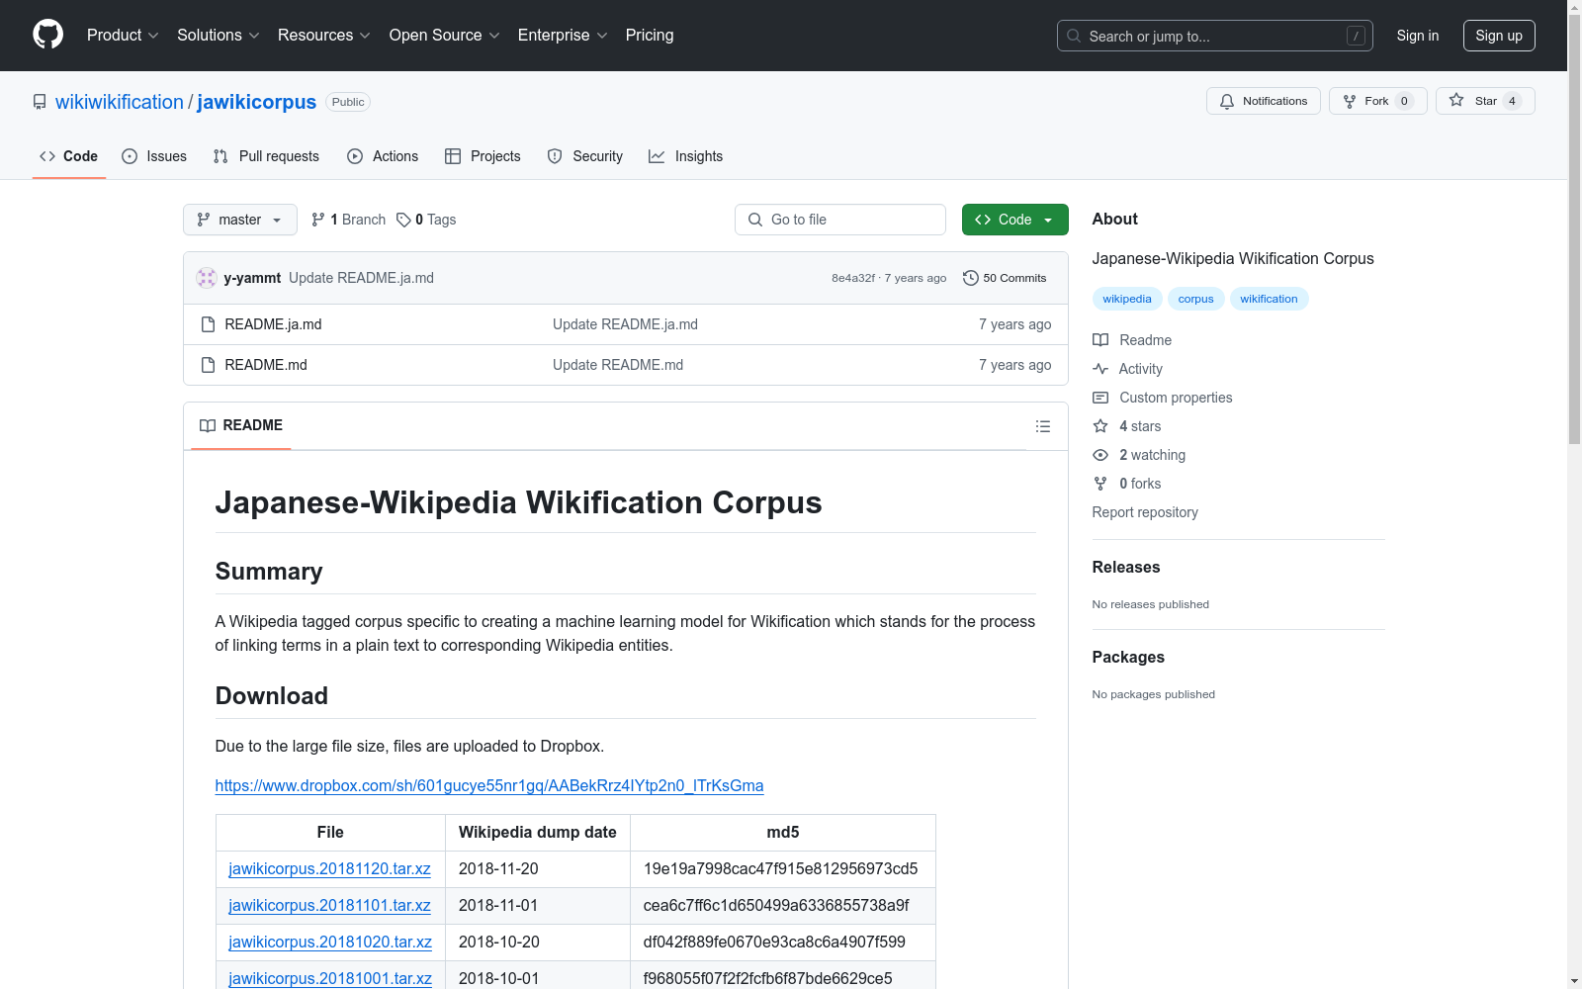1582x989 pixels.
Task: Open the corpus topic tag
Action: (x=1196, y=299)
